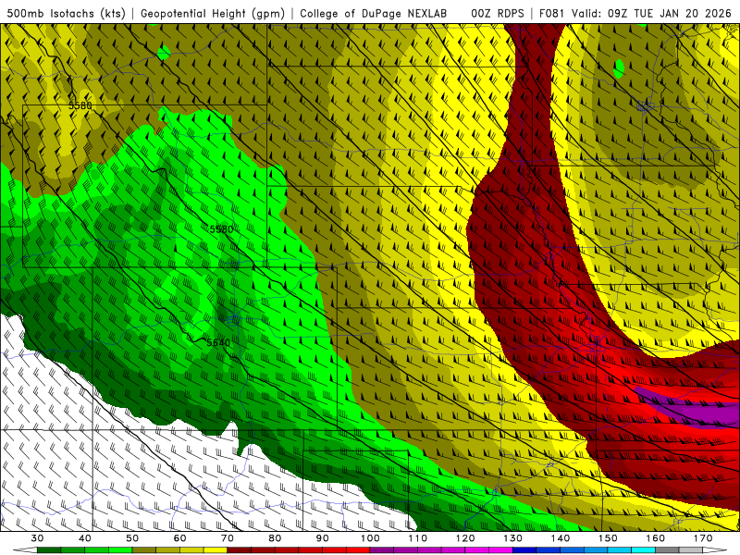This screenshot has height=555, width=740.
Task: Click the dark blue swatch in the colorbar
Action: pos(524,550)
